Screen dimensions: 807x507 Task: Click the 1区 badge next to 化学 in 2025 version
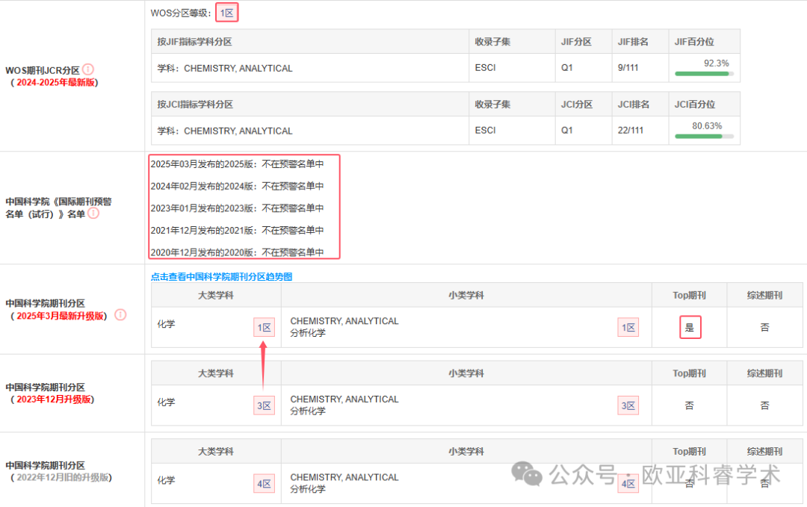pos(264,328)
